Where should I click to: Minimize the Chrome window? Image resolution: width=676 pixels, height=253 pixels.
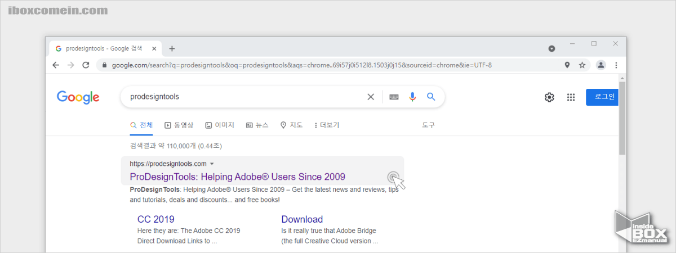[x=573, y=43]
